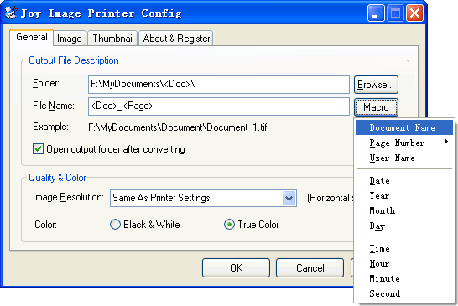Select the Black & White color option
This screenshot has width=458, height=306.
(115, 225)
